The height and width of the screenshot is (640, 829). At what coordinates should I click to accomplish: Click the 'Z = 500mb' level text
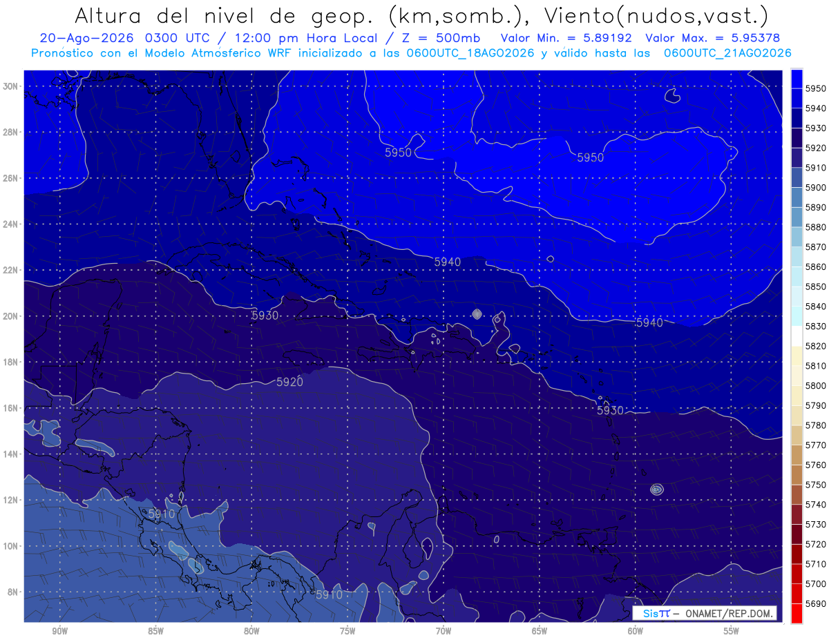(x=436, y=38)
